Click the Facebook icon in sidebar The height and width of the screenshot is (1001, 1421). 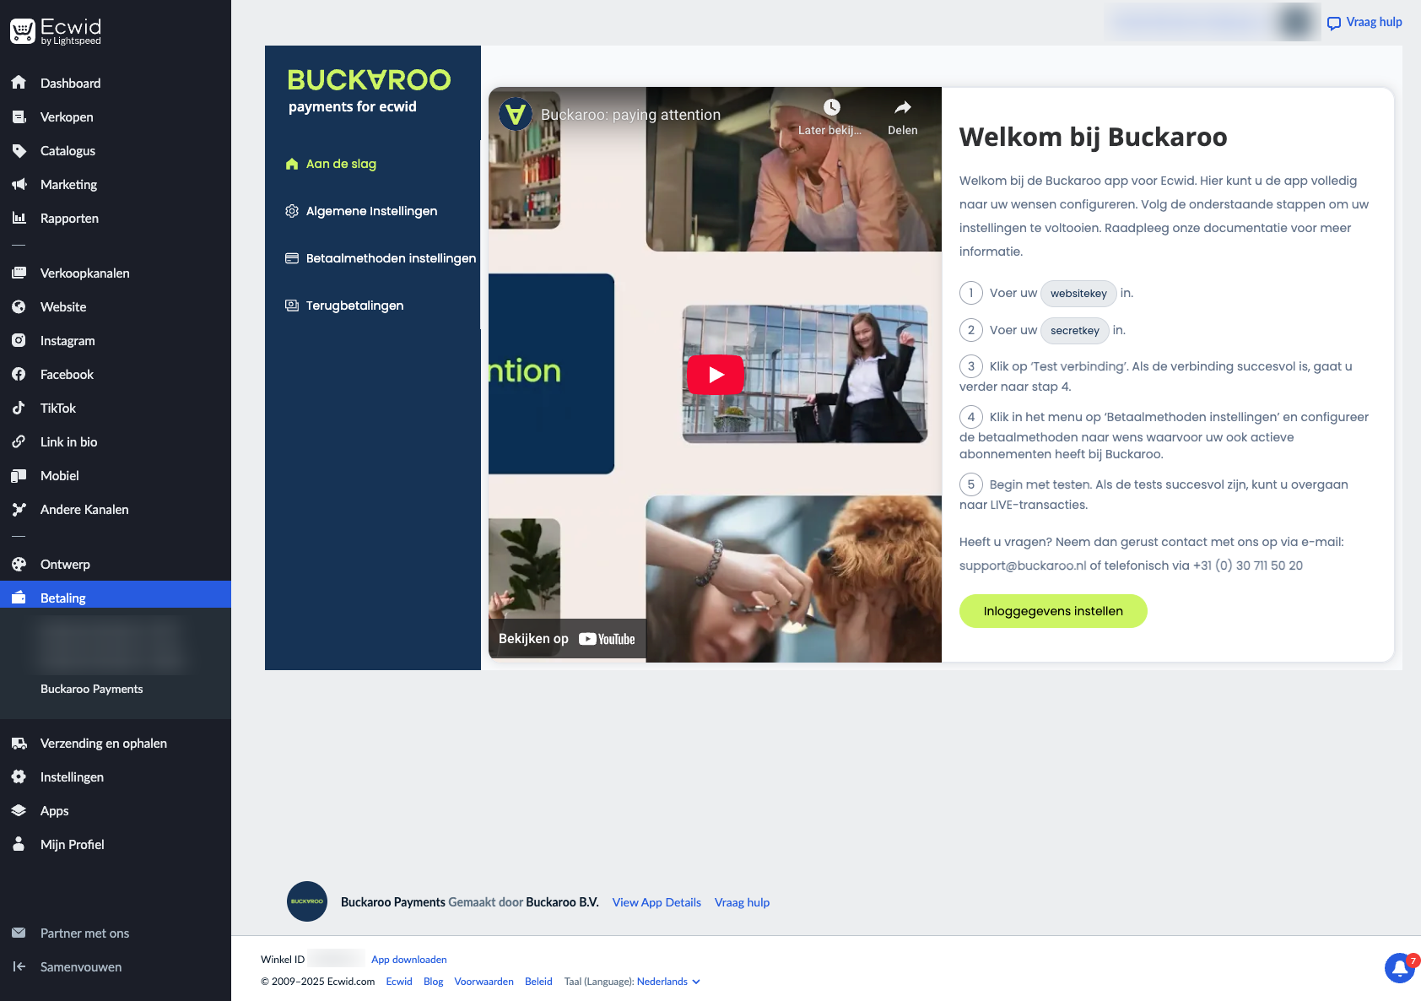click(19, 374)
